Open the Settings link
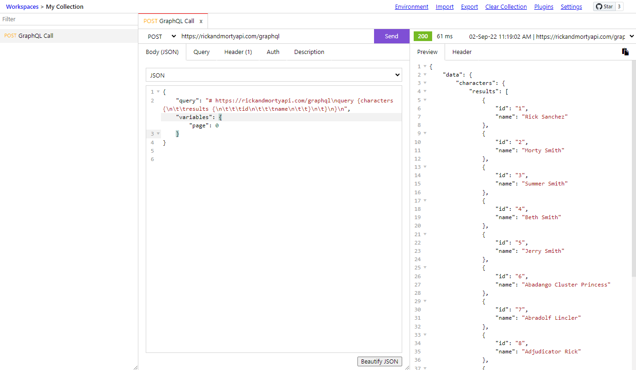This screenshot has width=636, height=370. point(571,7)
